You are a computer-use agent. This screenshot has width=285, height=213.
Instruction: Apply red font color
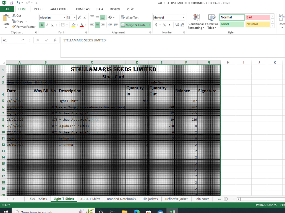click(82, 25)
